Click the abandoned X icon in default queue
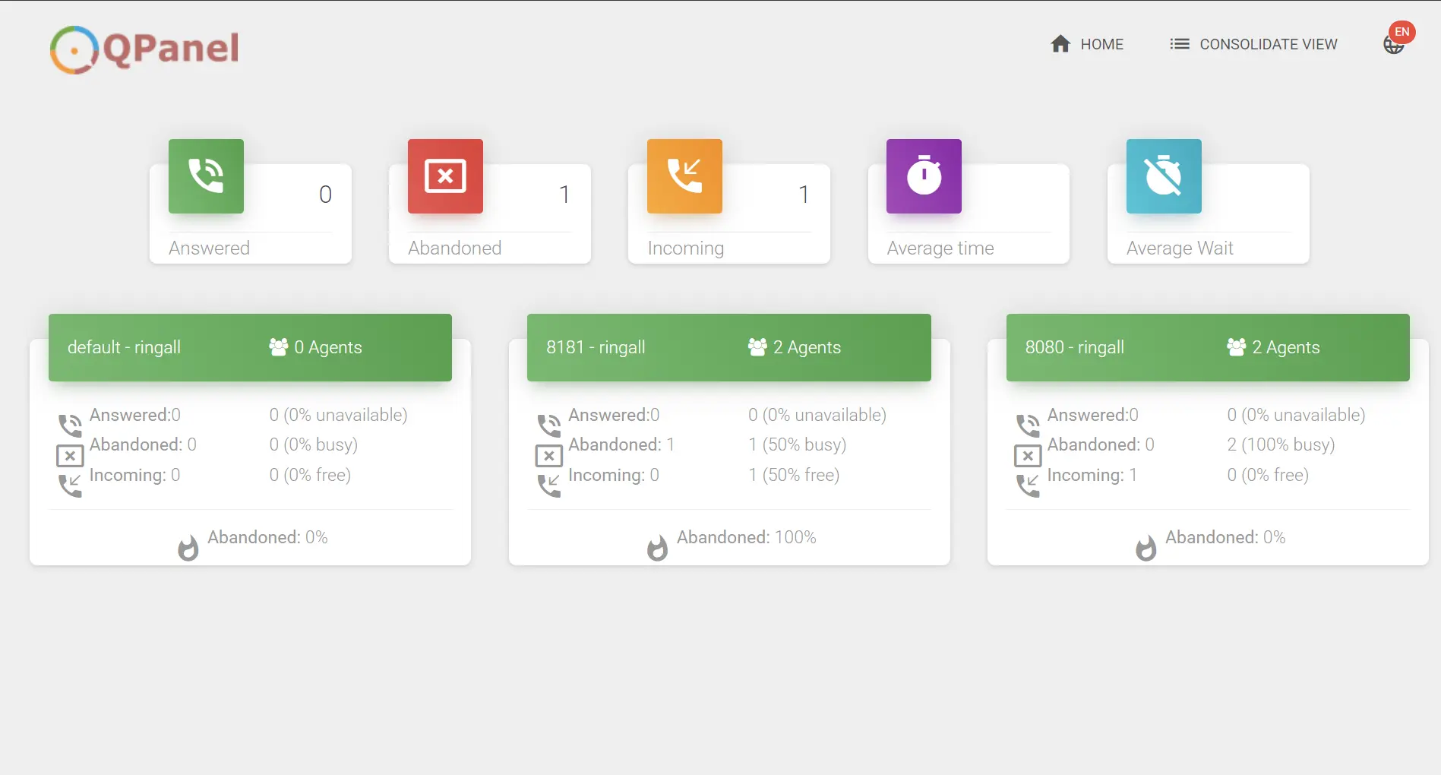This screenshot has height=775, width=1441. pos(70,456)
